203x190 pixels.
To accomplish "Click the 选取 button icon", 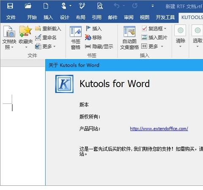I will click(198, 30).
